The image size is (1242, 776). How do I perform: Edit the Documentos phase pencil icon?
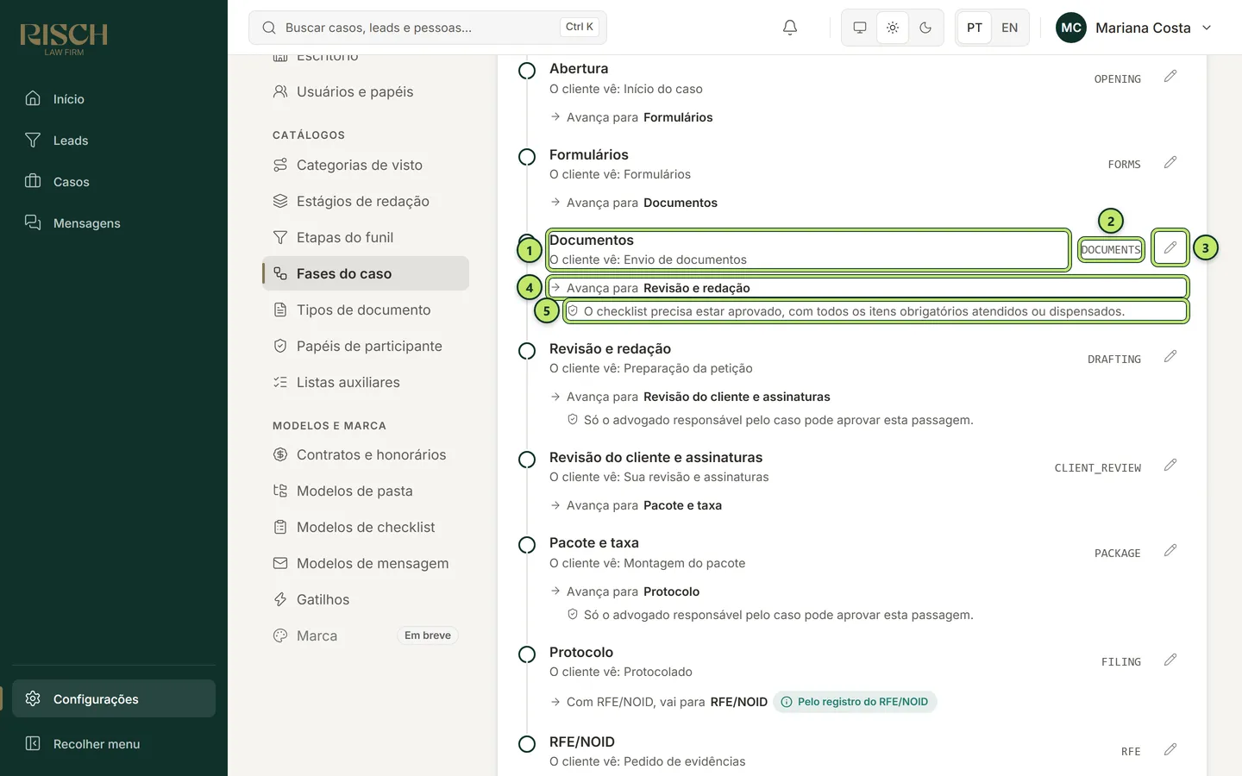click(1170, 247)
